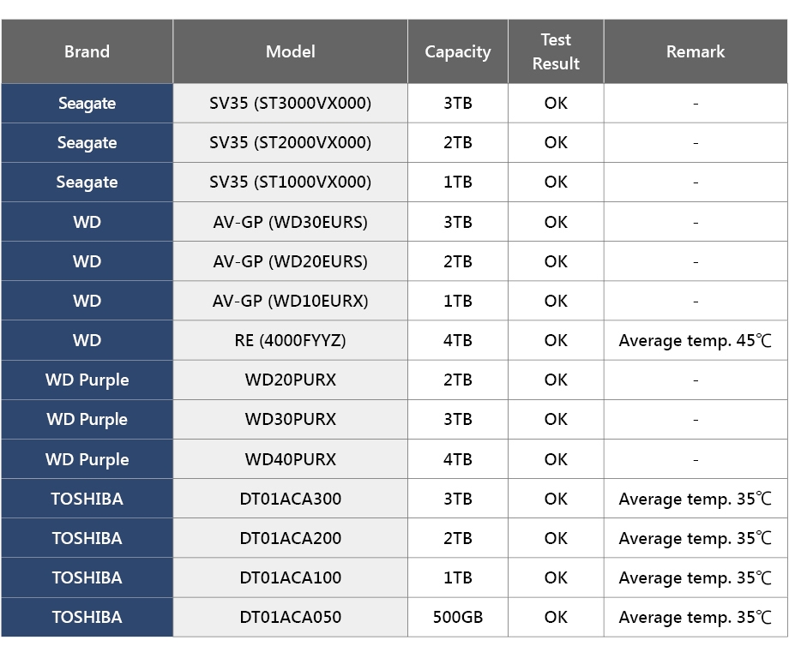789x670 pixels.
Task: Select the DT01ACA200 model cell
Action: pyautogui.click(x=290, y=538)
